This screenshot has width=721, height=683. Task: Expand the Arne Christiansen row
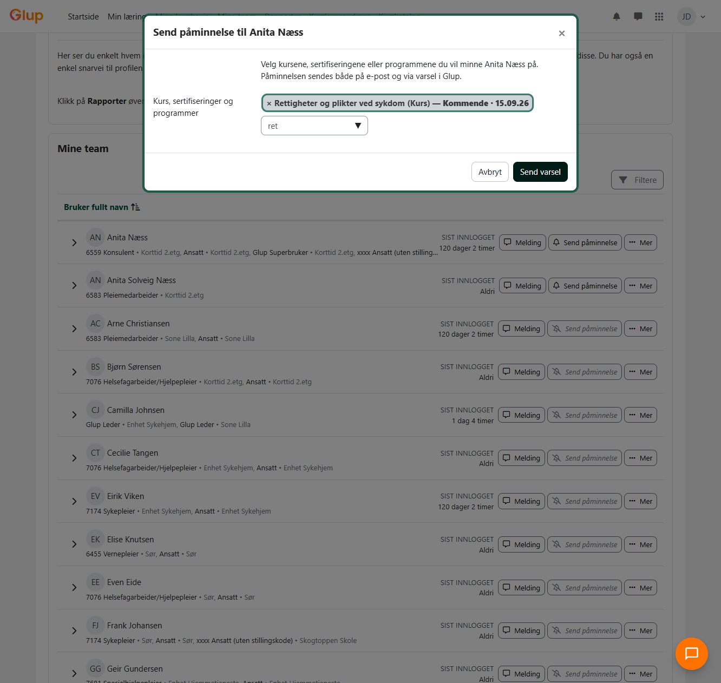coord(74,329)
